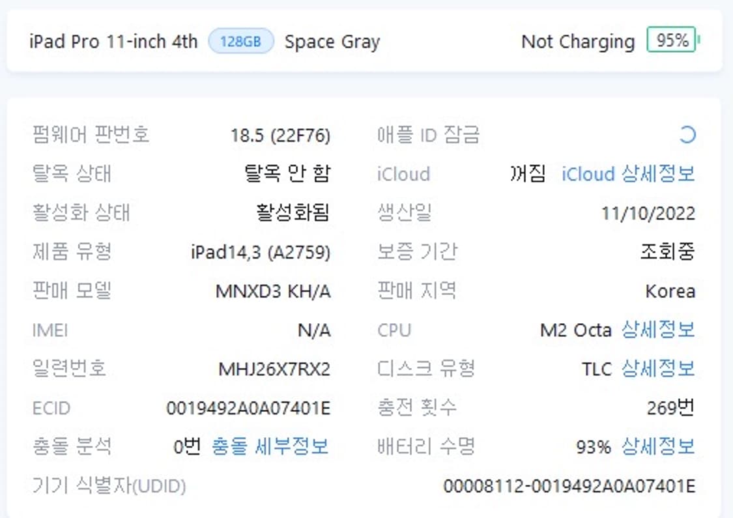The width and height of the screenshot is (733, 518).
Task: Click the 95% battery indicator icon
Action: [672, 40]
